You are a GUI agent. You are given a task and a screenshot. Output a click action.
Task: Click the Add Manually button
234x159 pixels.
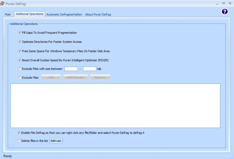point(75,77)
